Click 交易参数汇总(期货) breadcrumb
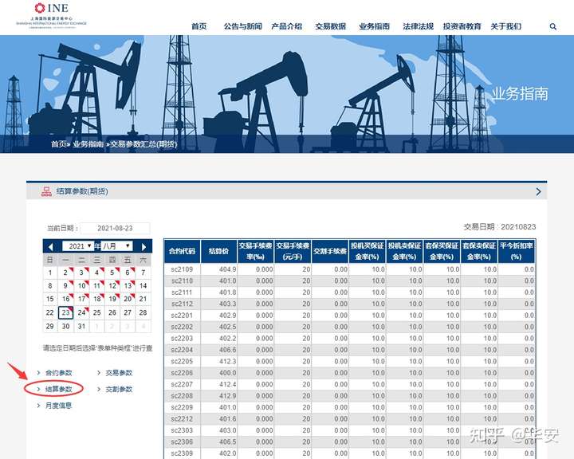574x459 pixels. point(143,144)
